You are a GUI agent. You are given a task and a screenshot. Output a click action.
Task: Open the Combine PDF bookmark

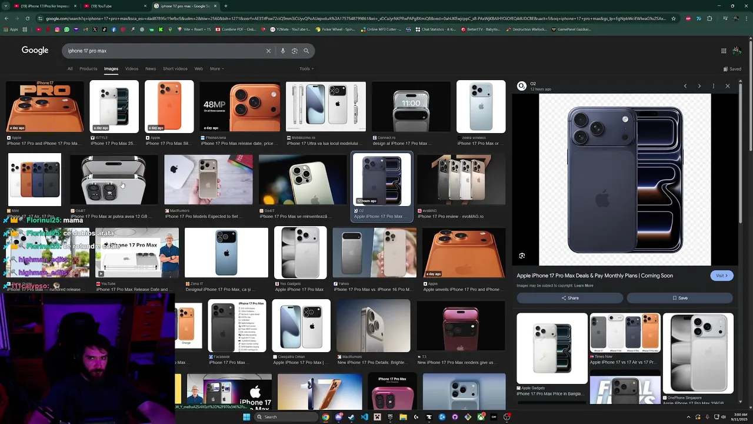[235, 29]
